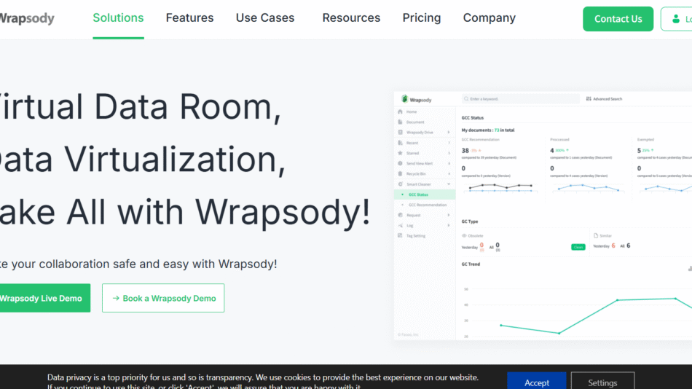The height and width of the screenshot is (389, 692).
Task: Expand the Wrapsody Drive sidebar item
Action: click(449, 132)
